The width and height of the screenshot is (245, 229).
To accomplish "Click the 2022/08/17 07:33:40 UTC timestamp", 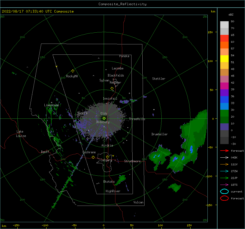I will [x=38, y=11].
